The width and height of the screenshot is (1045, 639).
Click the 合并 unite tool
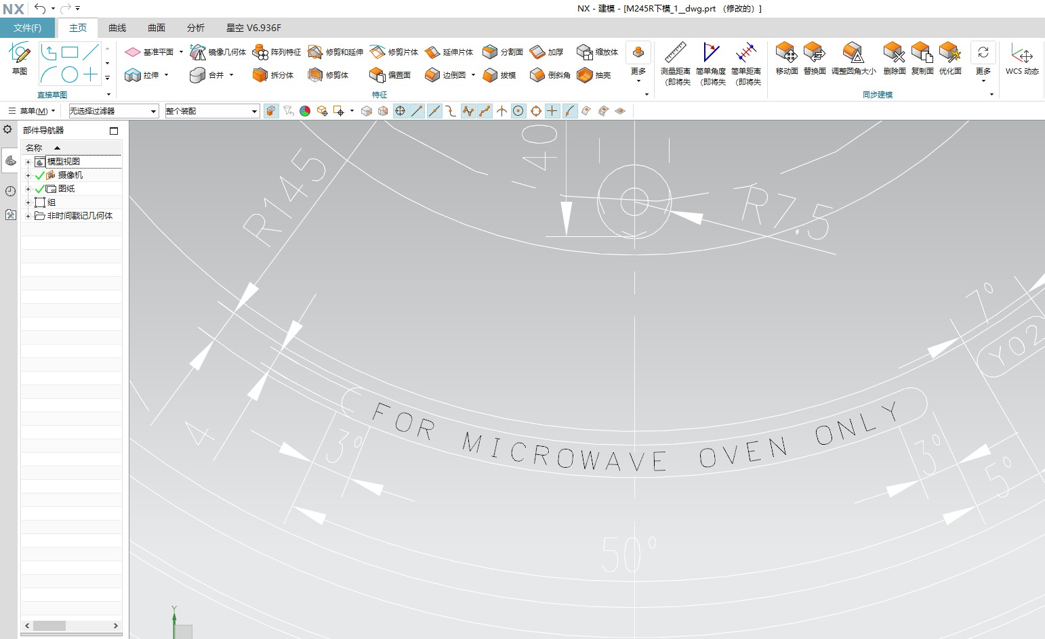pos(207,75)
